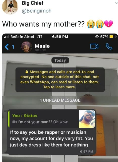Open the @Beingimoh handle link
Screen dimensions: 118x162
(x=36, y=11)
